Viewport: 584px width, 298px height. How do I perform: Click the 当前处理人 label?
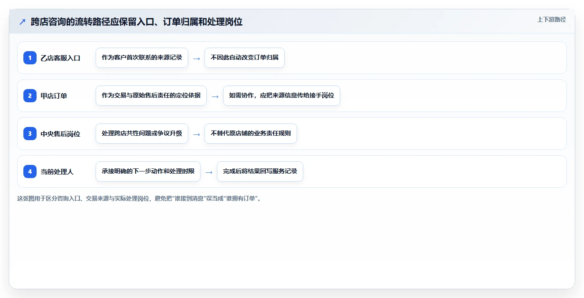(57, 171)
